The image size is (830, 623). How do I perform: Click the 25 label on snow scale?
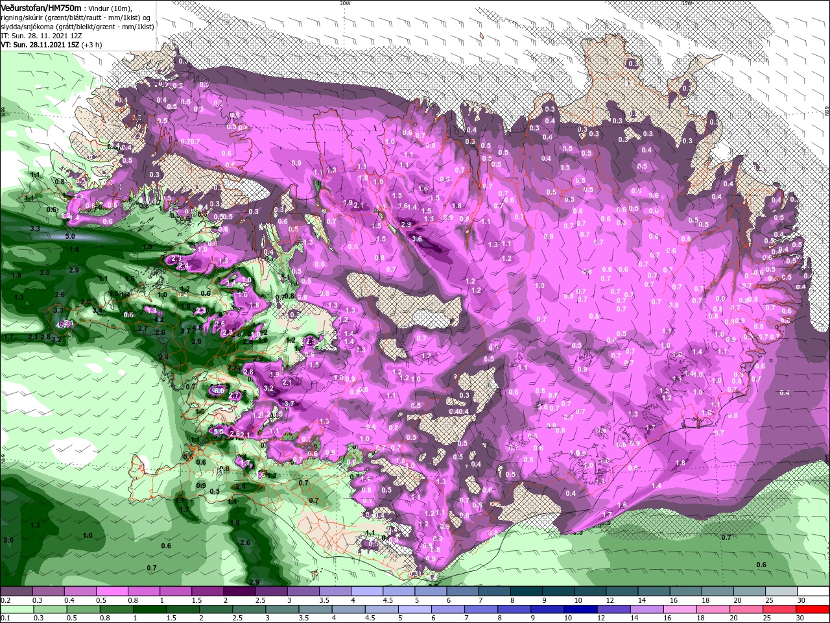(x=769, y=600)
